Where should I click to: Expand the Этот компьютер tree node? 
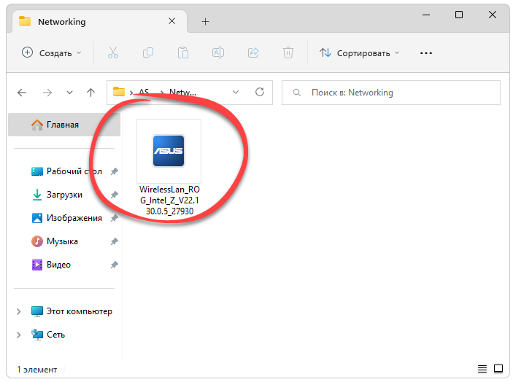pyautogui.click(x=19, y=311)
